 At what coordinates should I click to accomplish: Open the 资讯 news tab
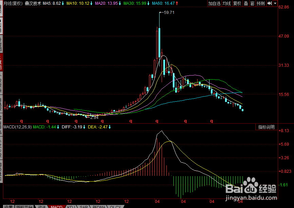(42, 207)
